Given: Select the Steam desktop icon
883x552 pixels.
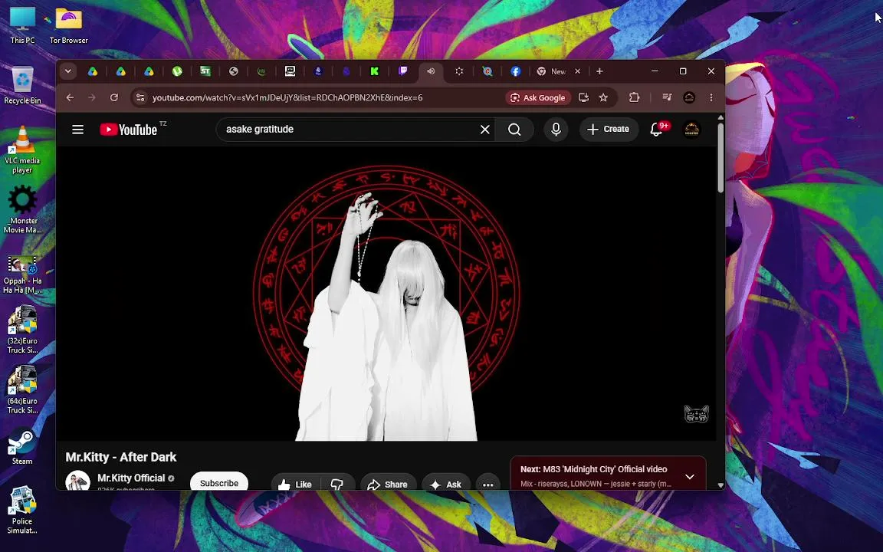Looking at the screenshot, I should [x=22, y=447].
